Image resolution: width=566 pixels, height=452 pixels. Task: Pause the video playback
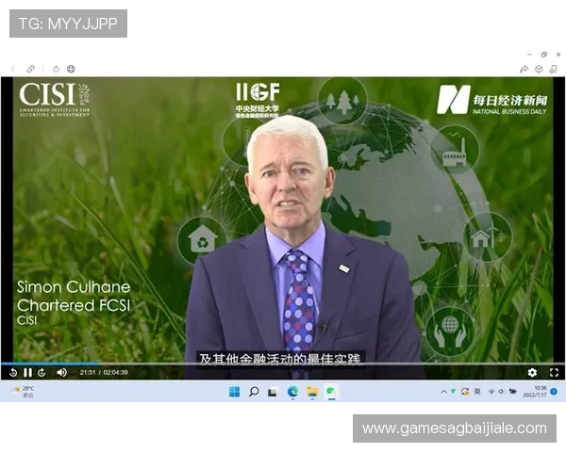(27, 373)
